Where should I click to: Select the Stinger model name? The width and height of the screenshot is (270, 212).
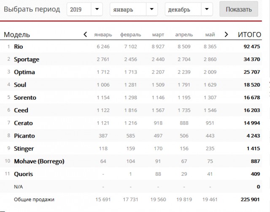(x=24, y=149)
